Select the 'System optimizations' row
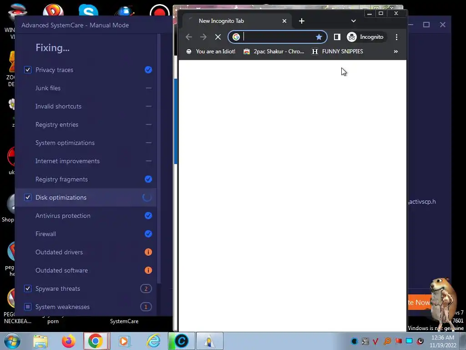The height and width of the screenshot is (350, 466). click(86, 143)
